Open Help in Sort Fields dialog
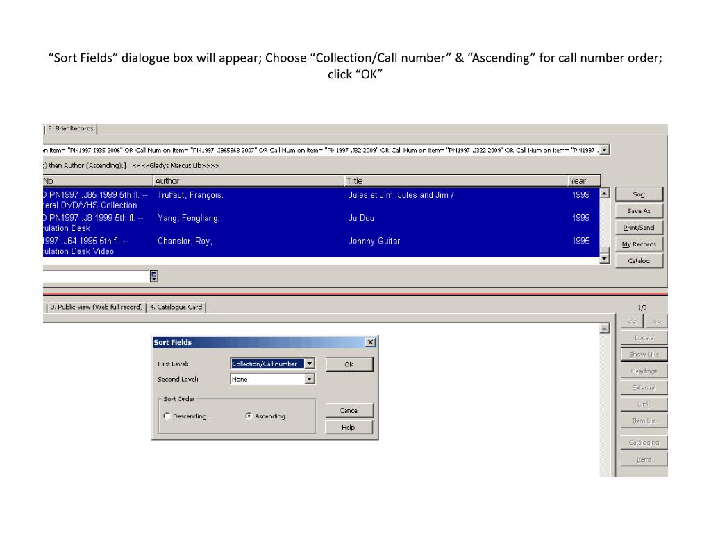The width and height of the screenshot is (711, 533). (349, 428)
